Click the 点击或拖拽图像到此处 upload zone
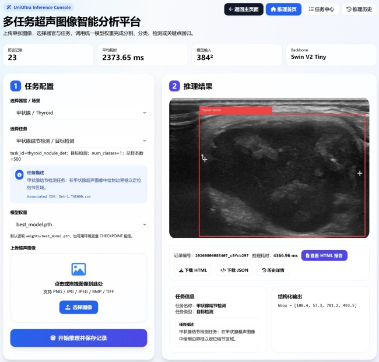Screen dimensions: 379x362 click(x=79, y=288)
